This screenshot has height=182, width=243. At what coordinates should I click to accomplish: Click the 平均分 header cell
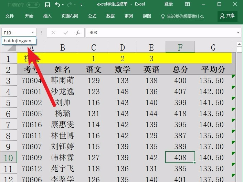213,69
